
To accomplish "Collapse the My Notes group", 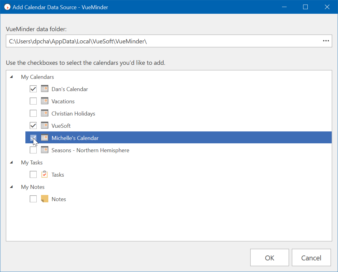I will [12, 187].
